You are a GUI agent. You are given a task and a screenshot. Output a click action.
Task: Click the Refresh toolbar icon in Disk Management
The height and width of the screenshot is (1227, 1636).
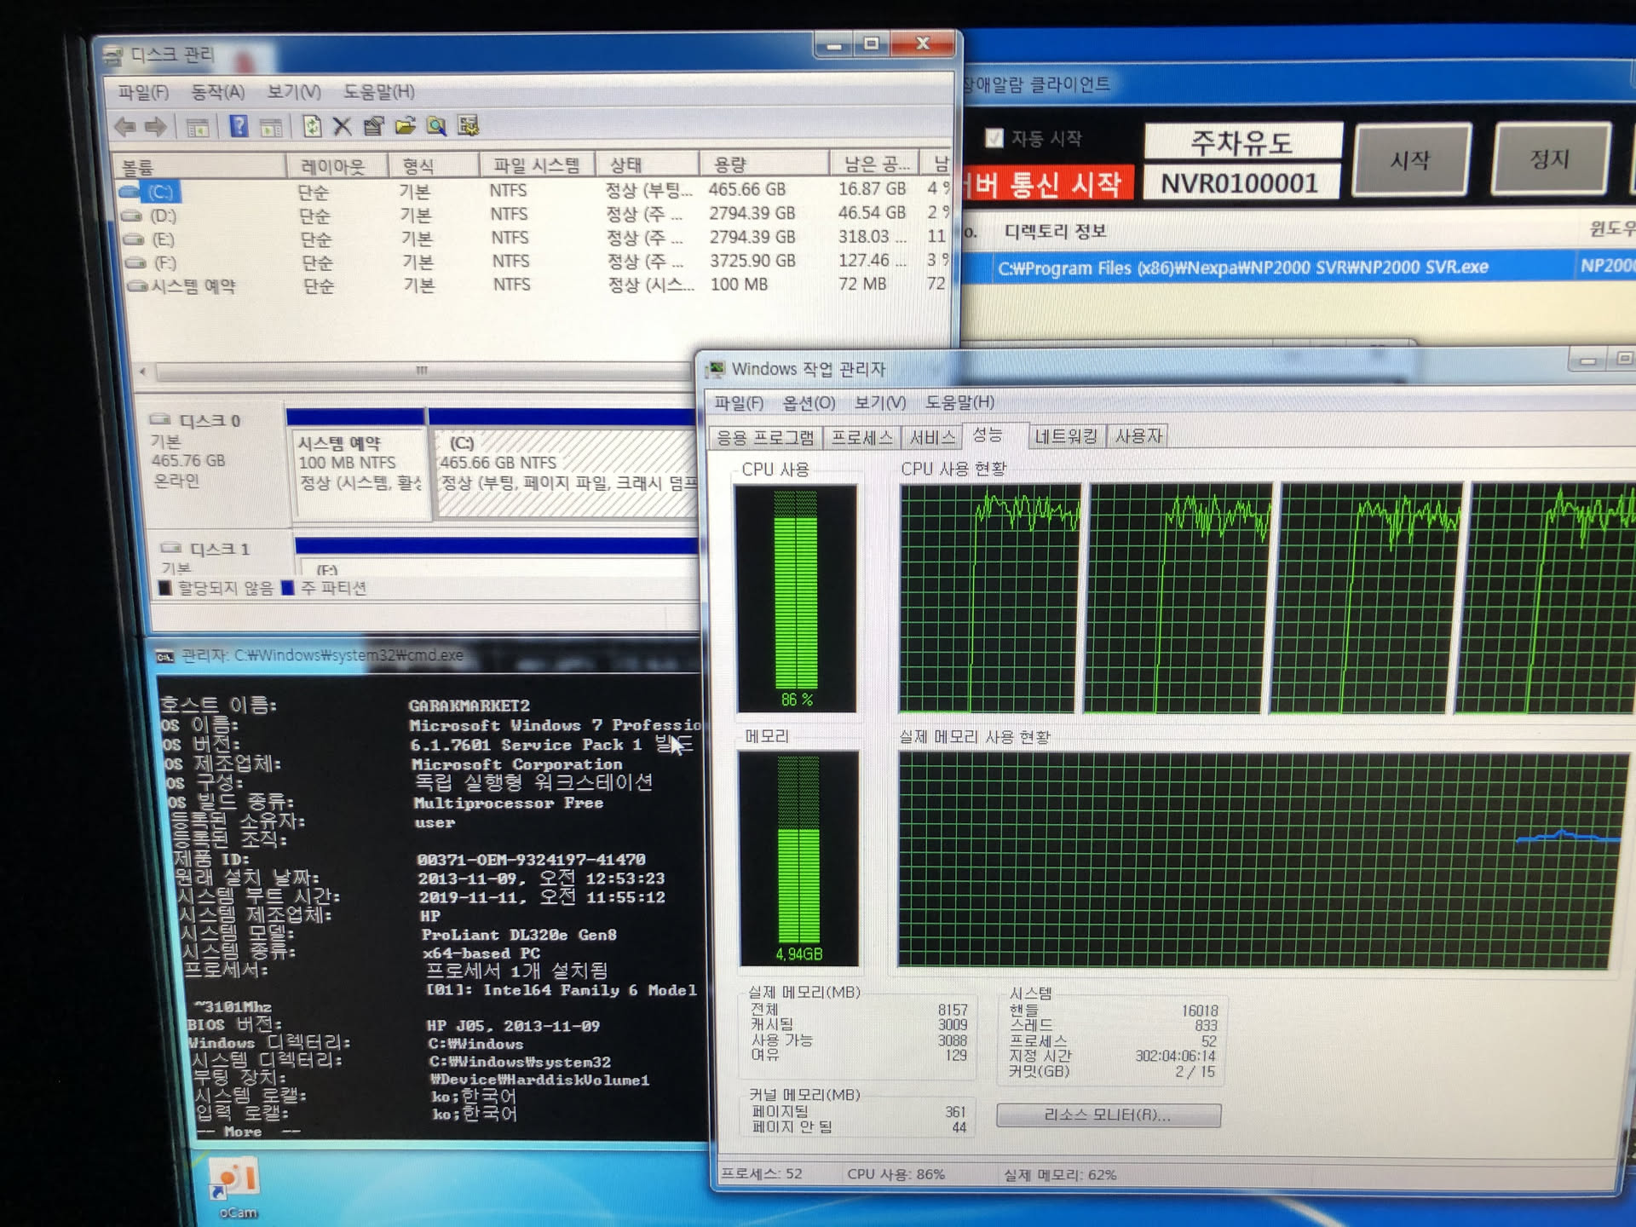click(x=312, y=127)
